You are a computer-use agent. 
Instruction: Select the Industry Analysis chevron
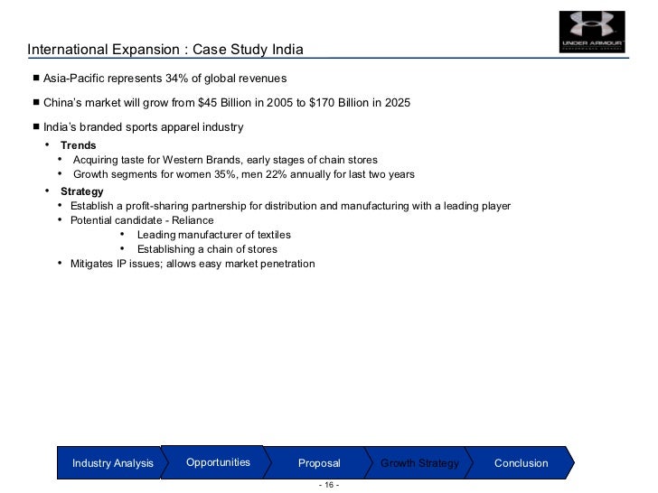pos(112,463)
